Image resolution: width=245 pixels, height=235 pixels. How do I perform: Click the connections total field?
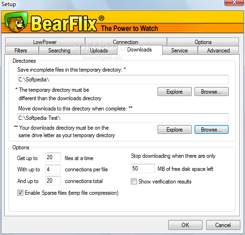[x=53, y=181]
